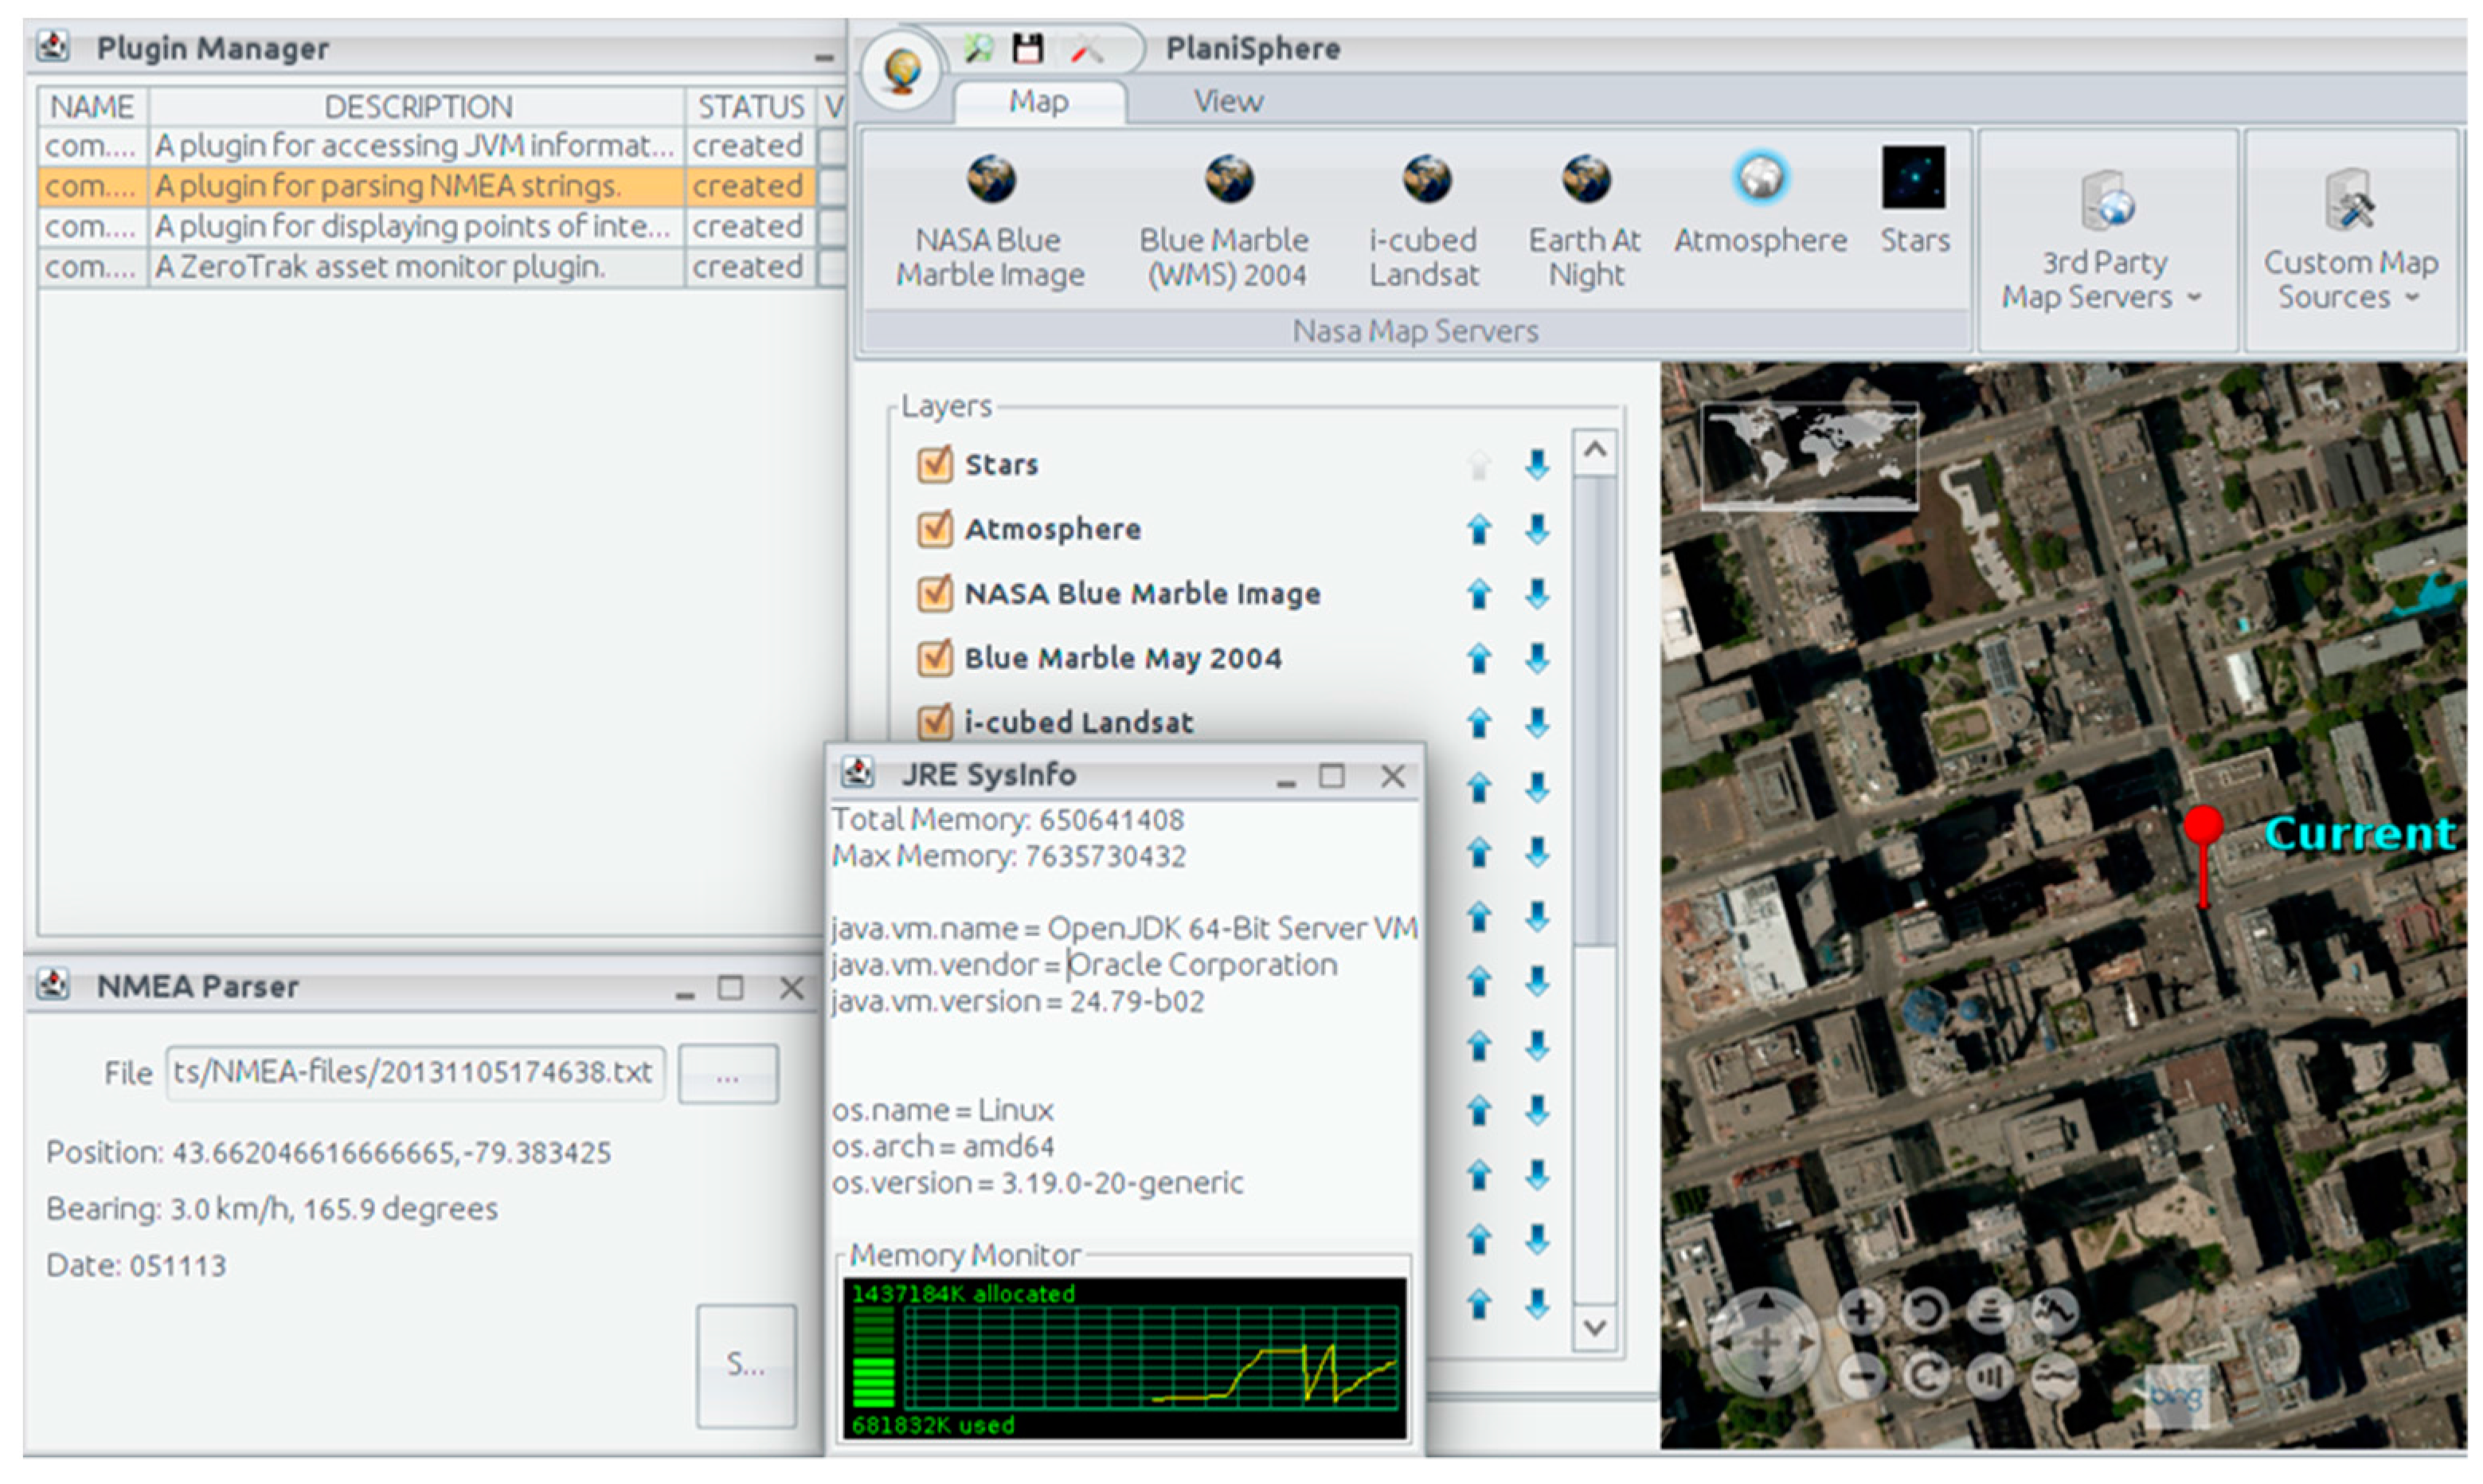Toggle the i-cubed Landsat layer checkbox

(935, 721)
